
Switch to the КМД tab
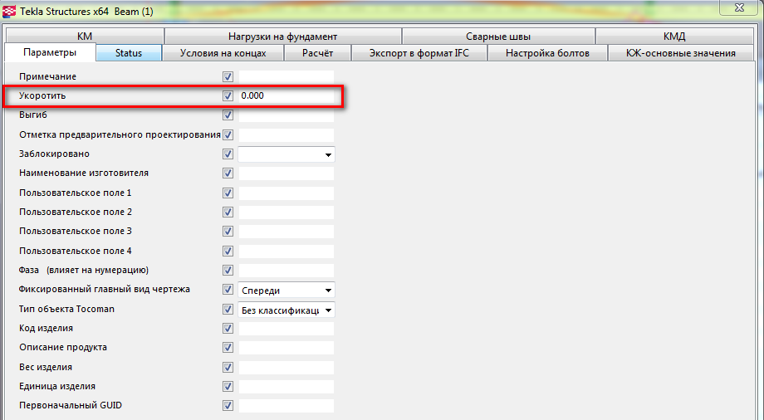(x=674, y=37)
